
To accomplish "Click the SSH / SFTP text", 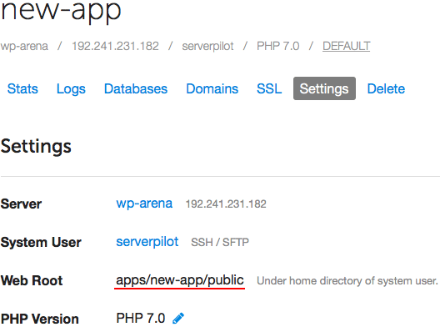I will click(220, 242).
